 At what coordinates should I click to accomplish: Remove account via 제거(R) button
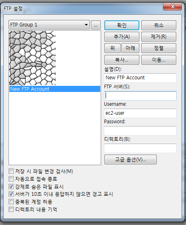(x=159, y=37)
